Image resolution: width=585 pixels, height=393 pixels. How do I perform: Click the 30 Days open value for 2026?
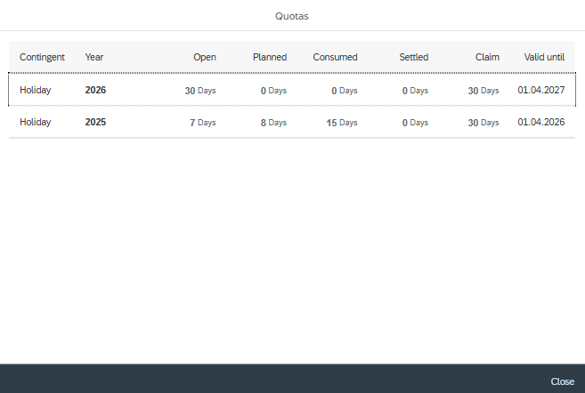coord(200,91)
